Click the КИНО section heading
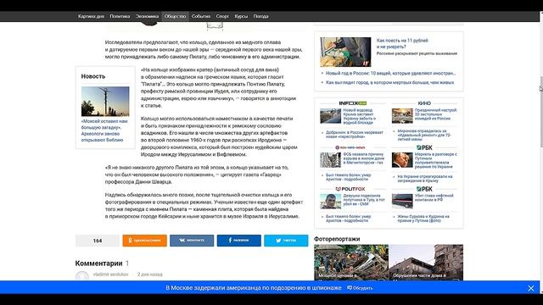543x305 pixels. 424,103
